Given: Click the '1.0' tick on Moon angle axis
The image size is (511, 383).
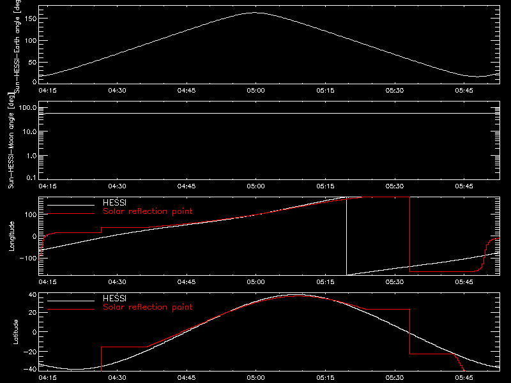Looking at the screenshot, I should 31,156.
